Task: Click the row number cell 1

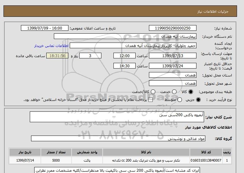Action: (227, 160)
